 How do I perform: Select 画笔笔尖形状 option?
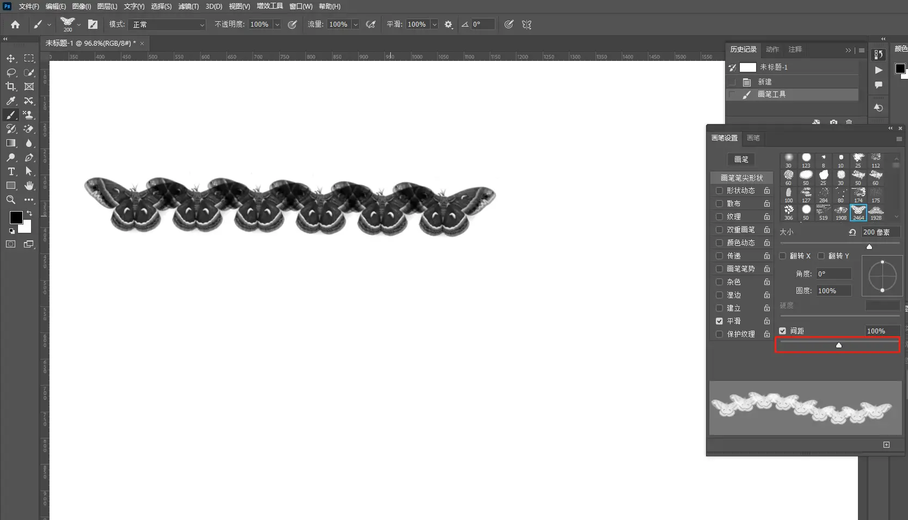(741, 178)
